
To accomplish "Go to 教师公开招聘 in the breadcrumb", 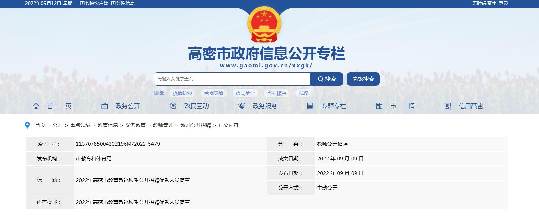I will (x=196, y=125).
